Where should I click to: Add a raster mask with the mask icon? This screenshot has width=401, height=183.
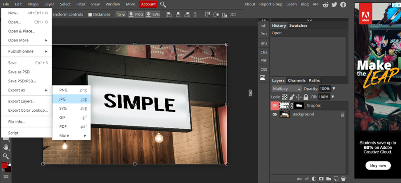pyautogui.click(x=321, y=179)
